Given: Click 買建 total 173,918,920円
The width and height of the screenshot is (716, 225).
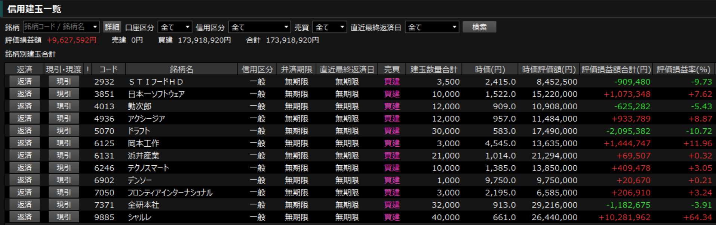Looking at the screenshot, I should coord(204,40).
